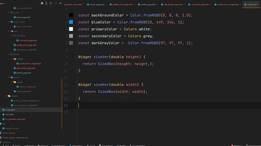
Task: Collapse the main_screen folder
Action: coord(9,21)
